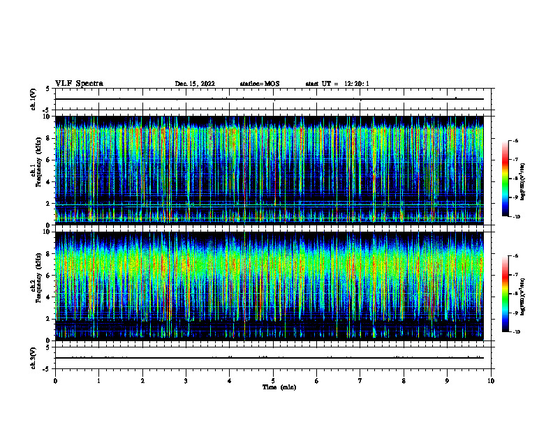Click the ch.1 voltage waveform trace panel
The height and width of the screenshot is (427, 553).
coord(273,99)
